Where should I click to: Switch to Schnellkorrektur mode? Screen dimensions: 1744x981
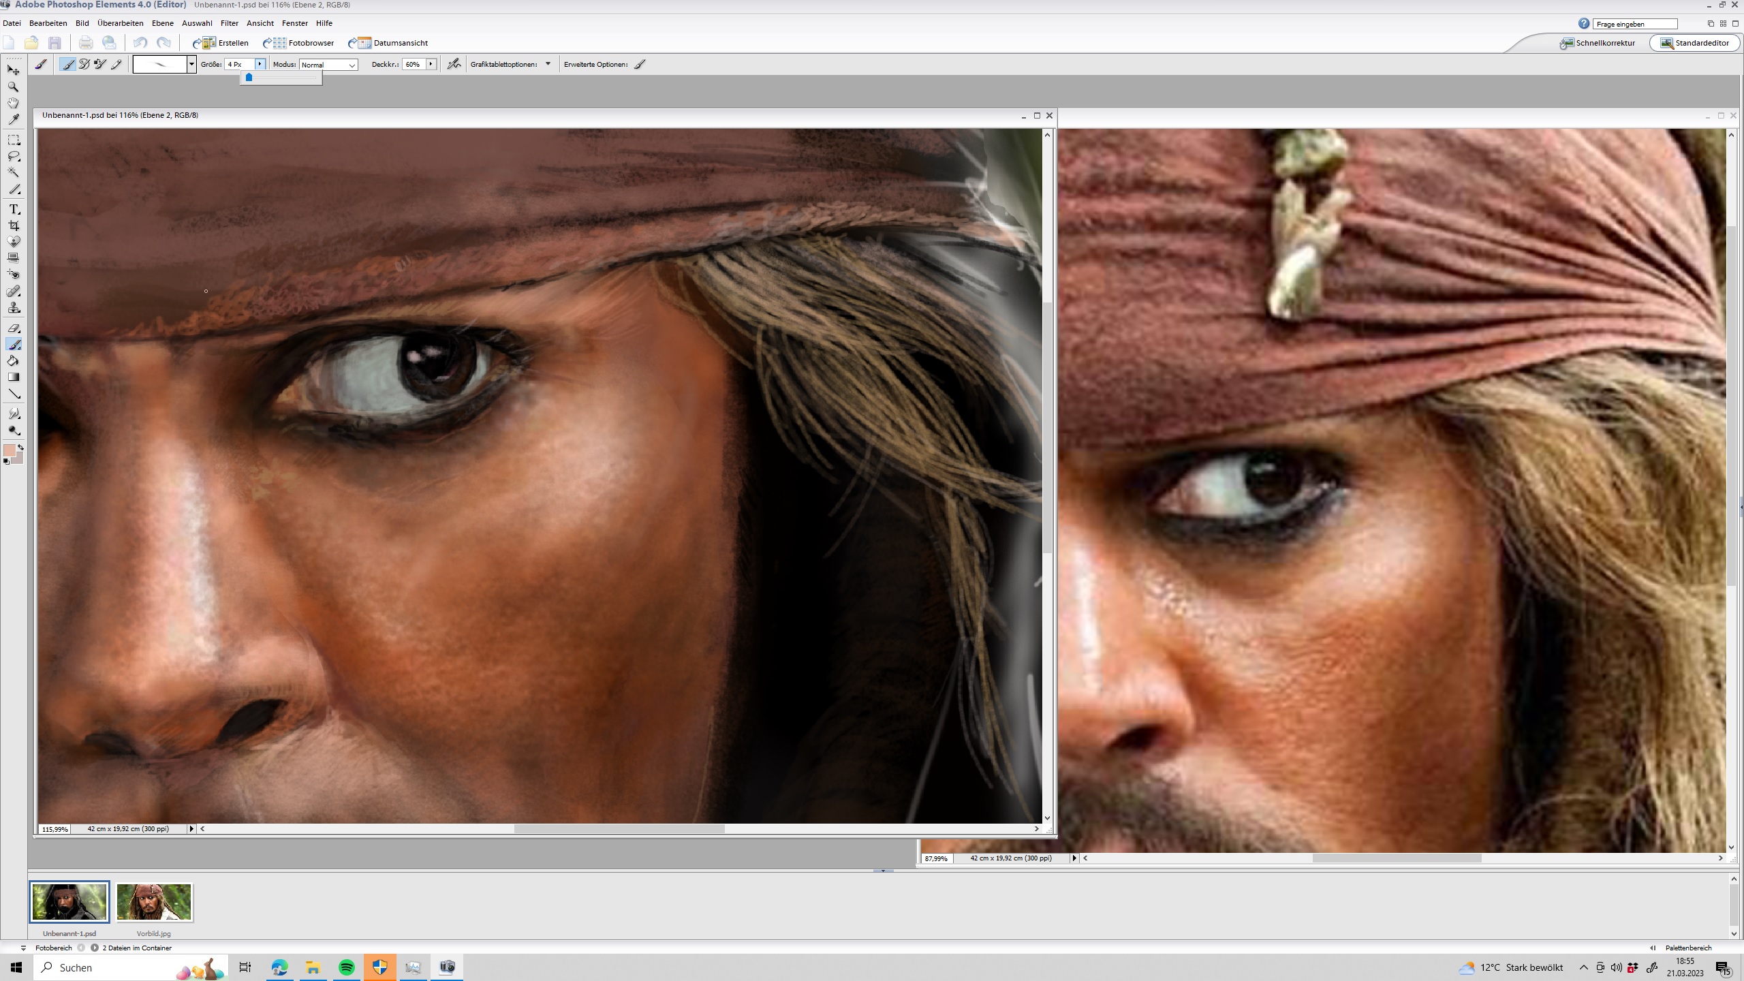pos(1598,43)
